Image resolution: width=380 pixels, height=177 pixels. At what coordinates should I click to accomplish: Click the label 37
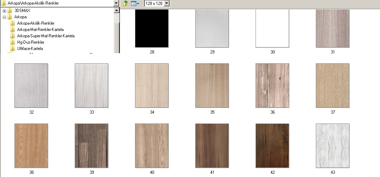(x=333, y=112)
